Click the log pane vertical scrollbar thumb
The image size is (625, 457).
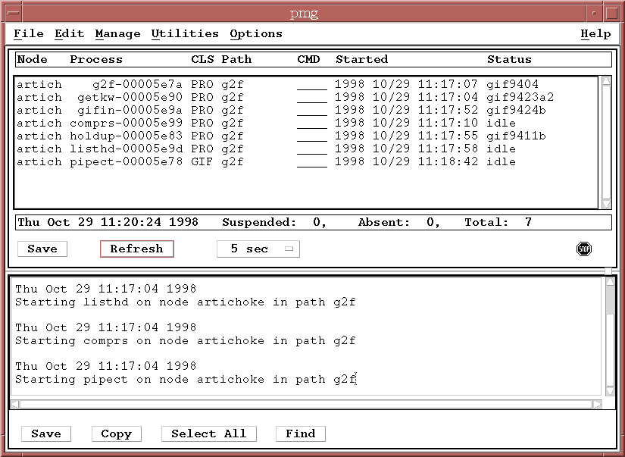pyautogui.click(x=611, y=299)
